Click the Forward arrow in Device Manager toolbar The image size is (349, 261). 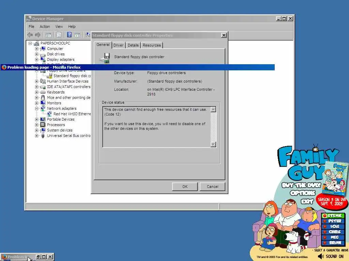click(x=38, y=35)
